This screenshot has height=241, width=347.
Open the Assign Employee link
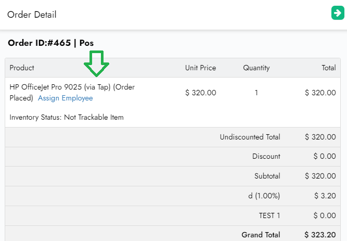click(x=66, y=98)
